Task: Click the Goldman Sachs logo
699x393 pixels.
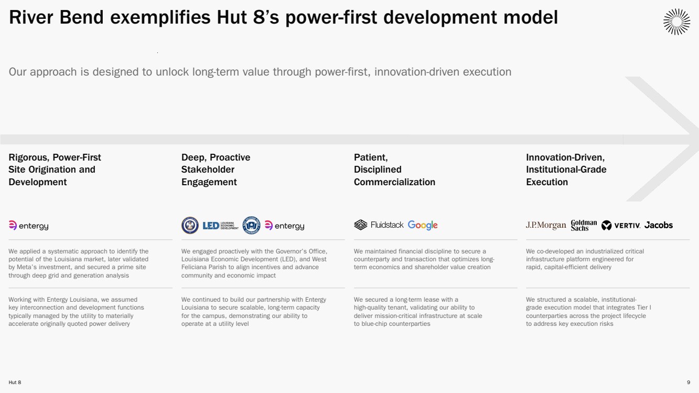Action: [x=584, y=225]
